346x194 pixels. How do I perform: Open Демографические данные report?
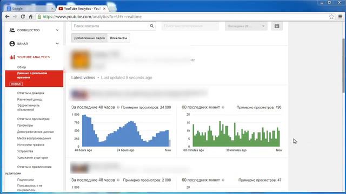point(36,131)
